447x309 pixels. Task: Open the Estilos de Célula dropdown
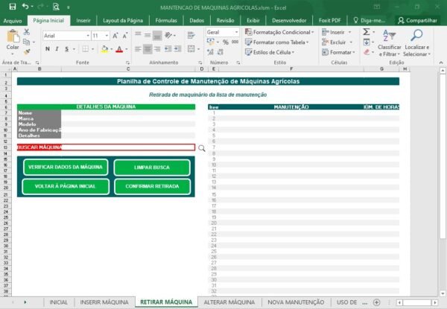tap(270, 52)
